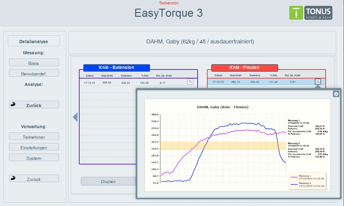Click the Messung 2 entry in the chart legend

[307, 185]
